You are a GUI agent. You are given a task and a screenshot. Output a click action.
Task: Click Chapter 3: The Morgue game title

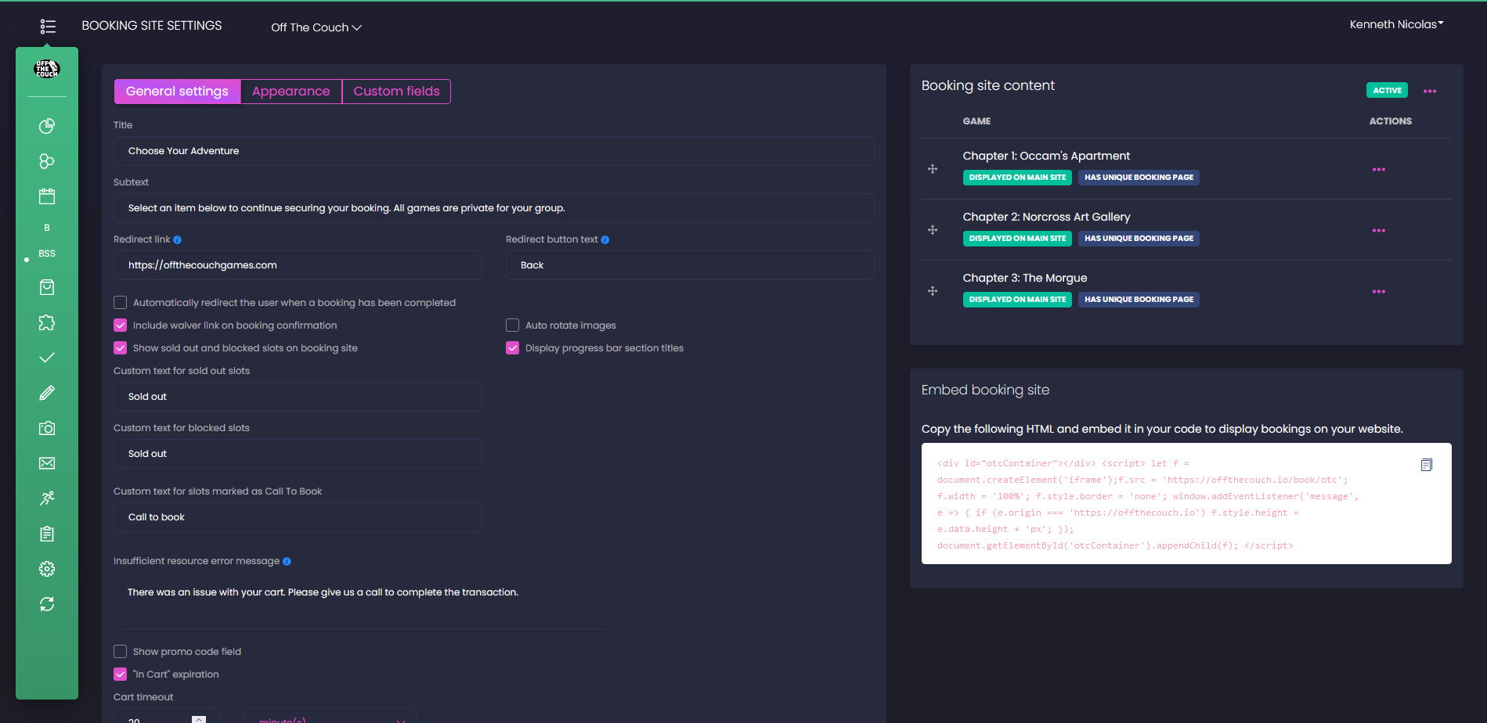point(1025,279)
